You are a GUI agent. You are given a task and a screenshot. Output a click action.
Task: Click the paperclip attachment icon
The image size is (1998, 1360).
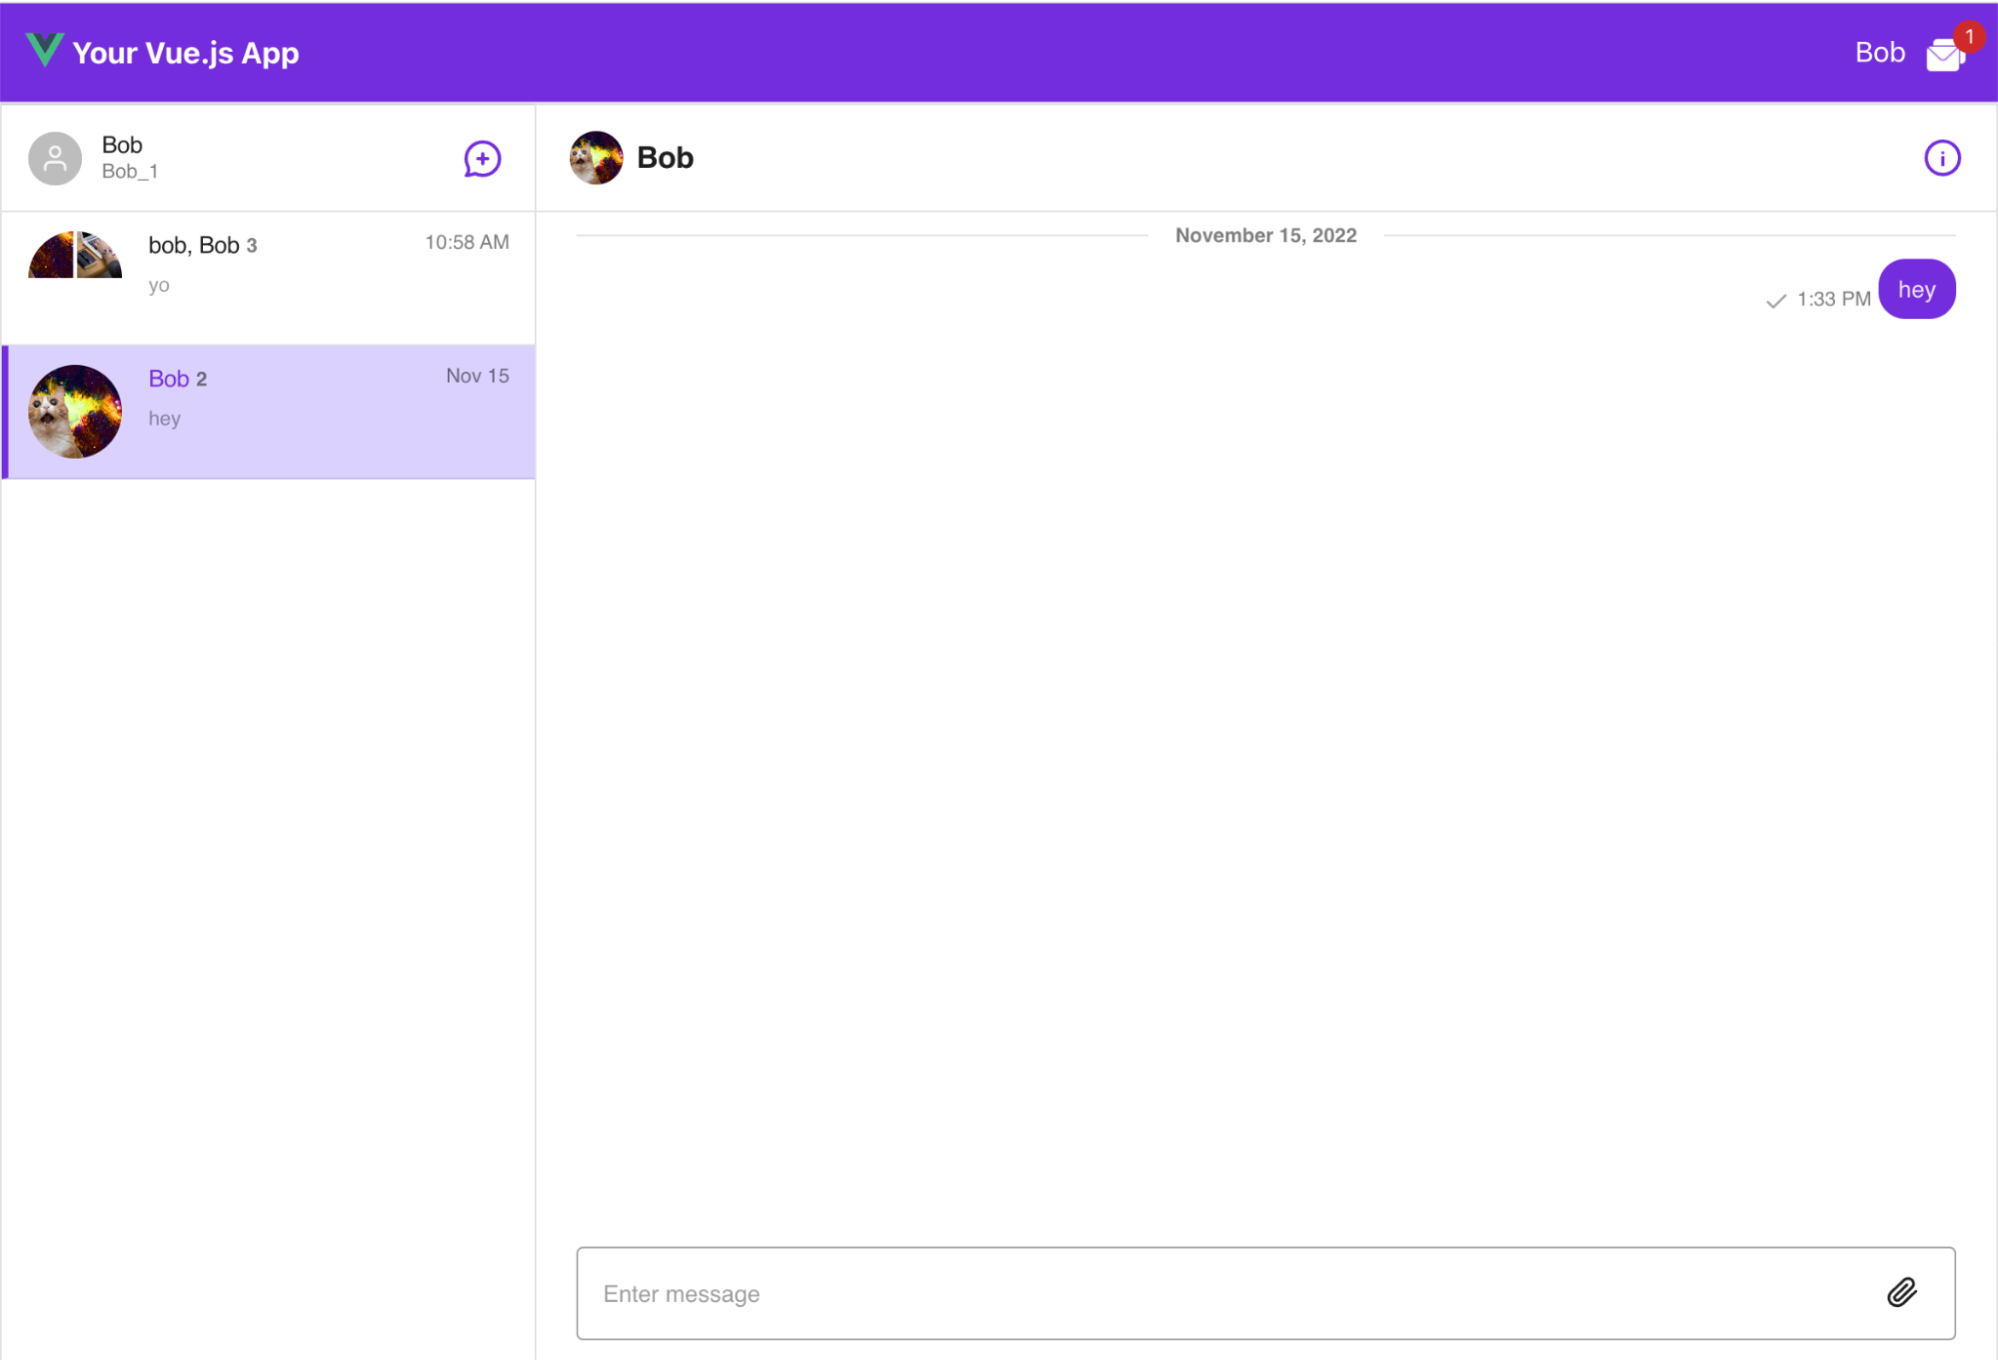tap(1901, 1292)
